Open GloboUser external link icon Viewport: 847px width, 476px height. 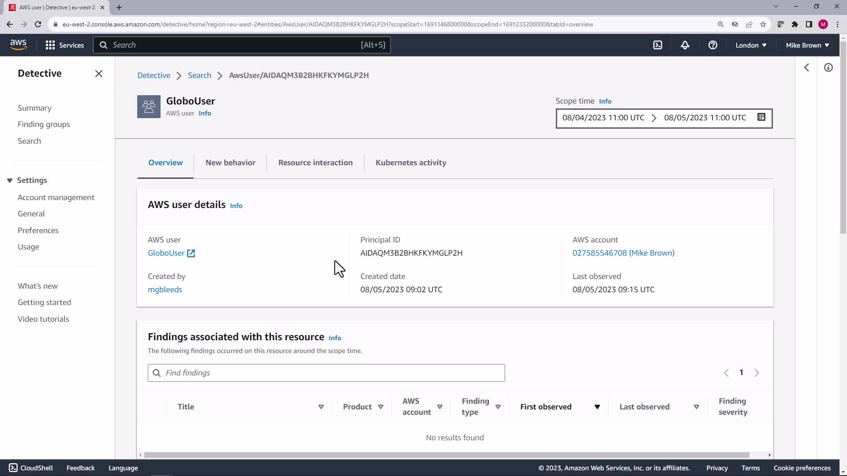click(191, 253)
